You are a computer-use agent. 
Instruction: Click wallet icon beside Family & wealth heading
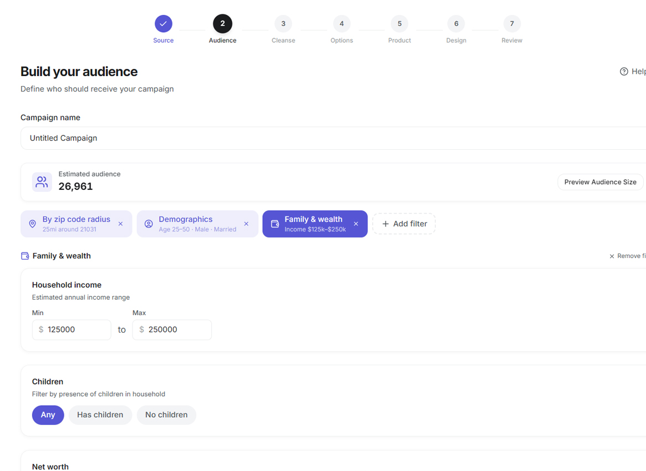(x=25, y=256)
